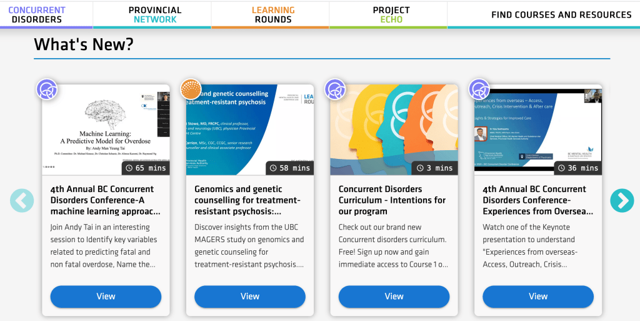The height and width of the screenshot is (321, 640).
Task: Switch to the Provincial Network tab
Action: coord(155,14)
